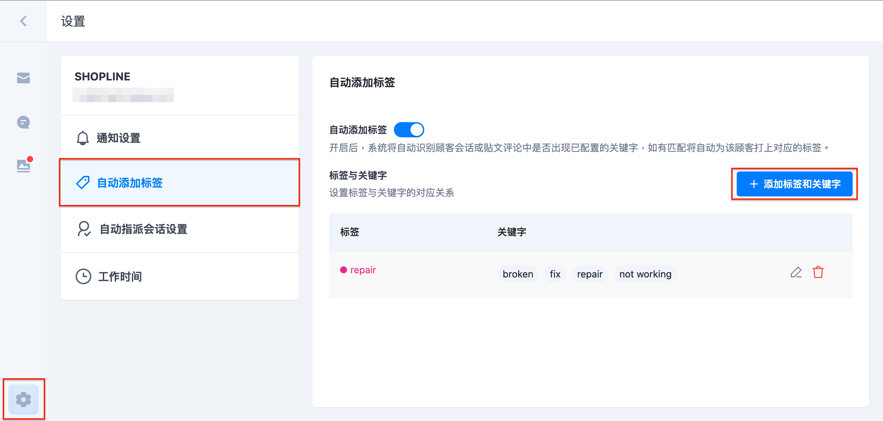Screen dimensions: 883x421
Task: Open 通知设置 menu item
Action: [180, 138]
